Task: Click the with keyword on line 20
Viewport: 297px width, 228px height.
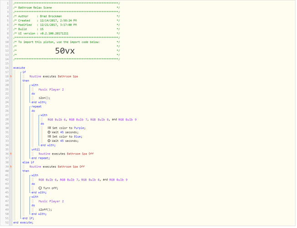Action: pyautogui.click(x=35, y=85)
